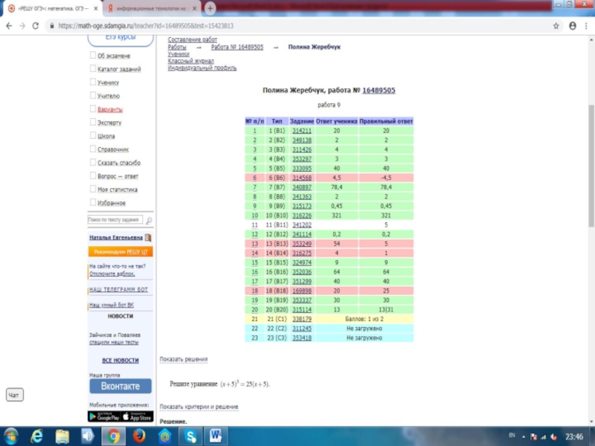Click the ЕГЭ курсы button
Screen dimensions: 595x446
[120, 39]
